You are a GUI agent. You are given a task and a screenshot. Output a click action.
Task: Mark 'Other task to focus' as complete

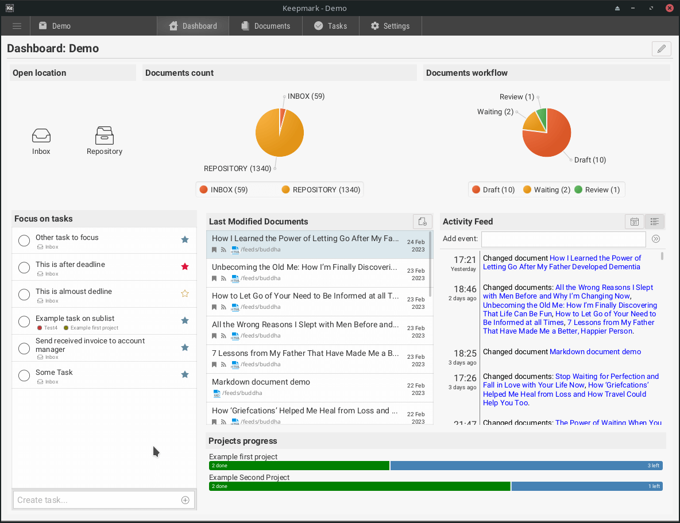click(24, 241)
